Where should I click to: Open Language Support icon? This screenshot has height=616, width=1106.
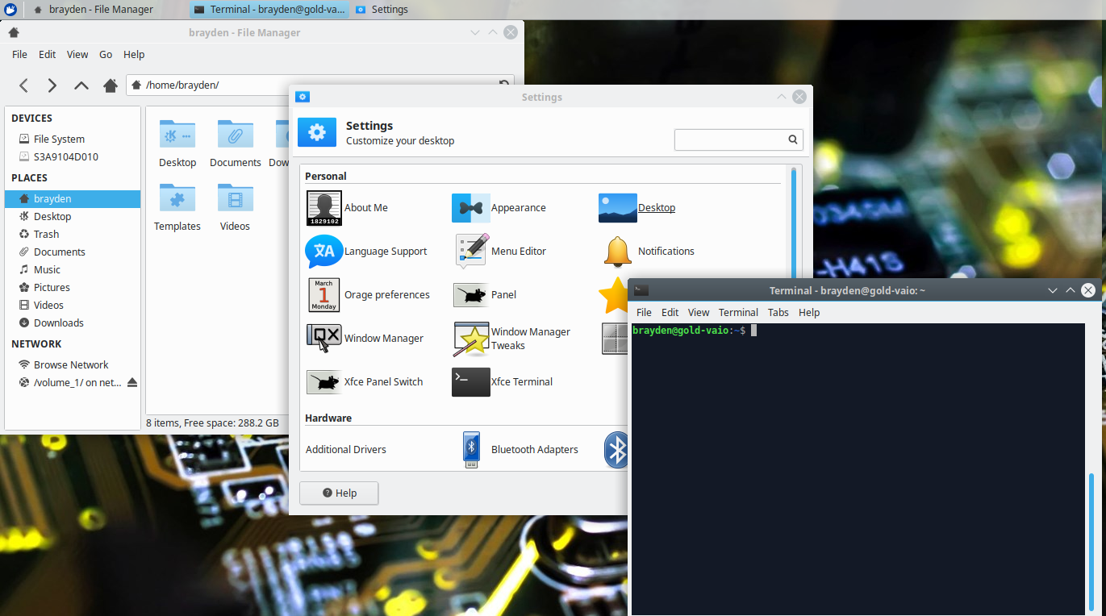coord(324,252)
